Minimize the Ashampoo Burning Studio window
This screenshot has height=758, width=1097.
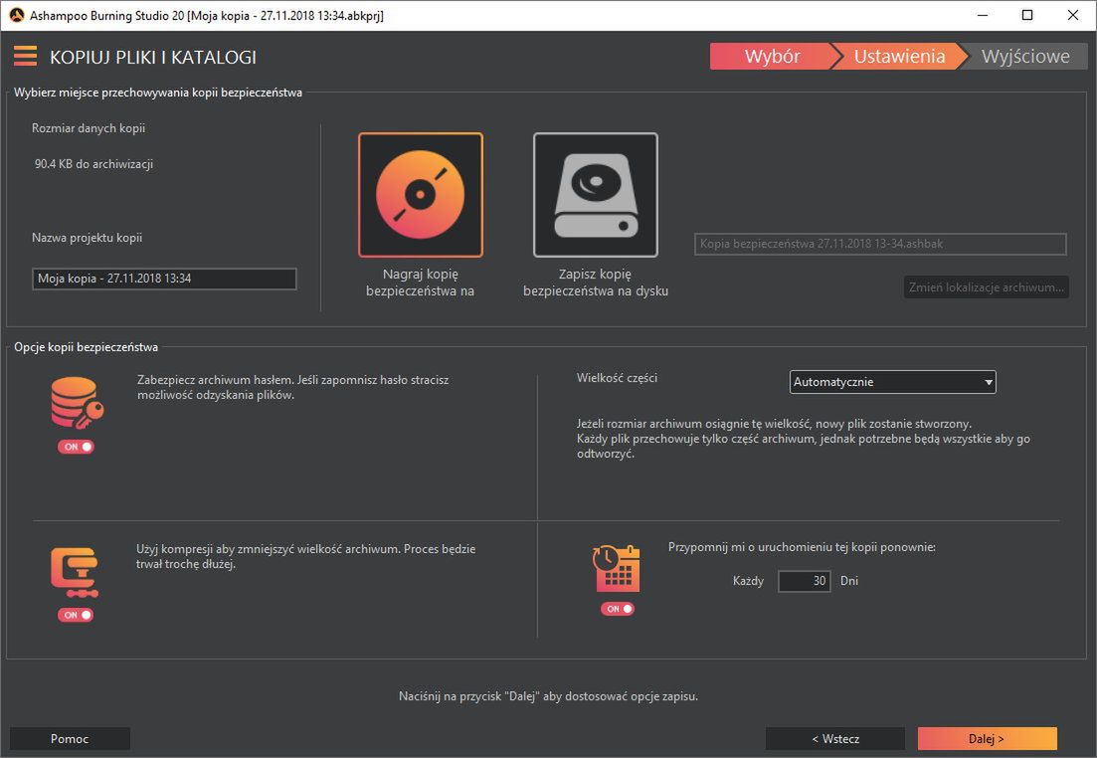[x=983, y=15]
